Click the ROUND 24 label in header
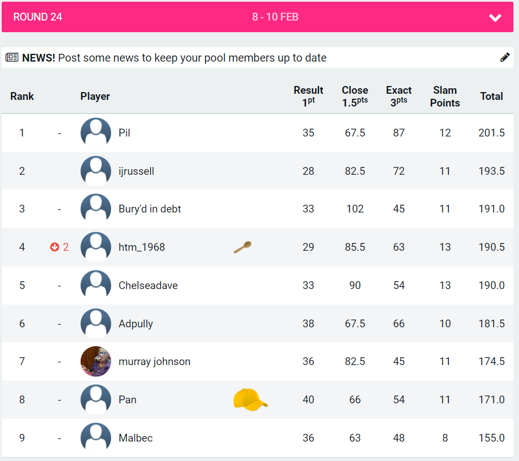Image resolution: width=519 pixels, height=461 pixels. (38, 17)
